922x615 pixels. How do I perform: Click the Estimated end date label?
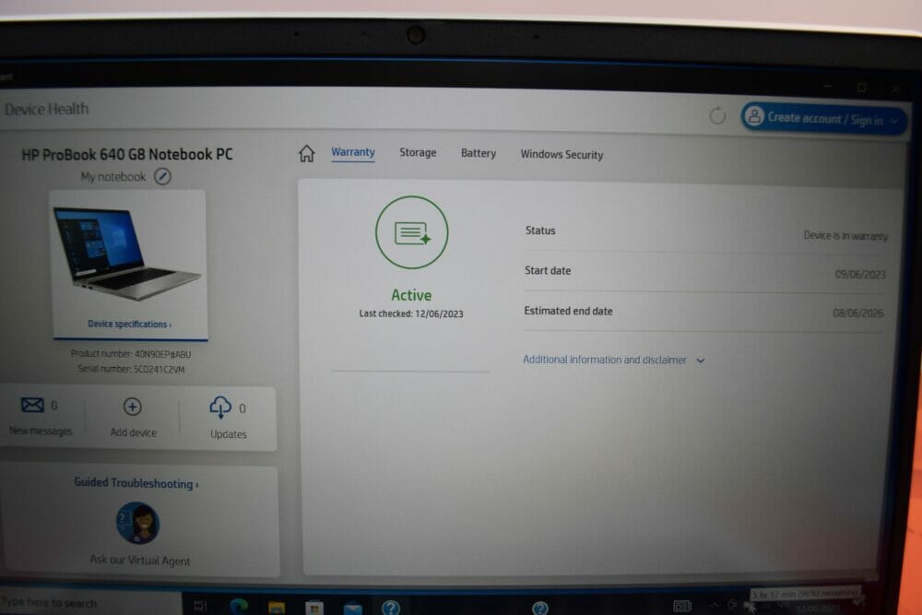click(x=568, y=311)
